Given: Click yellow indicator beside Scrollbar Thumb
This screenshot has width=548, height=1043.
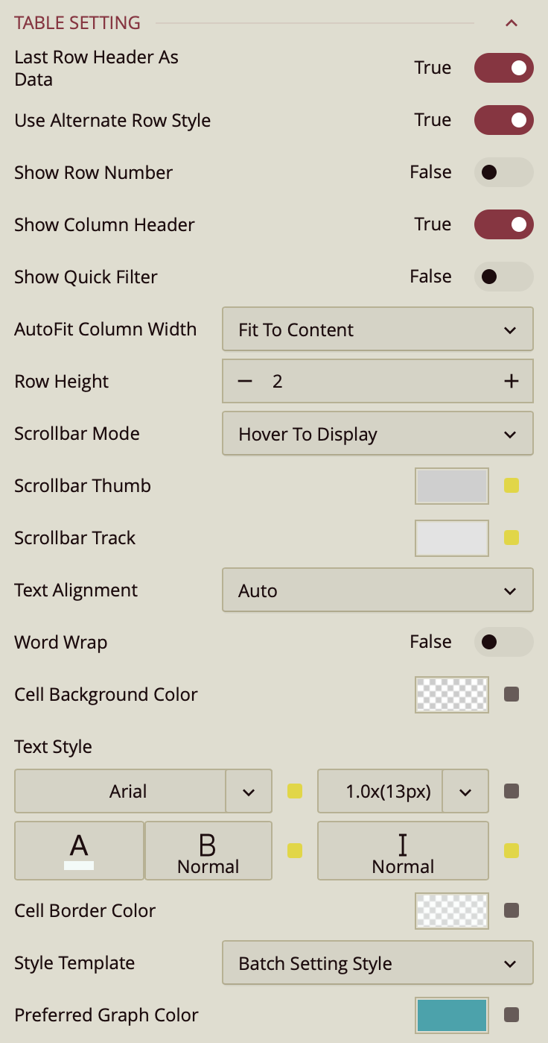Looking at the screenshot, I should [x=511, y=486].
